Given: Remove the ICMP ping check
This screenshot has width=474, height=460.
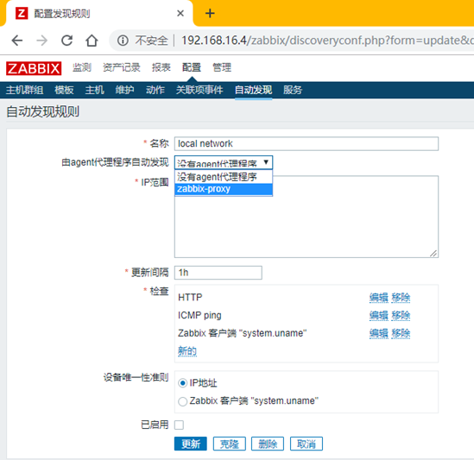Looking at the screenshot, I should (x=401, y=316).
